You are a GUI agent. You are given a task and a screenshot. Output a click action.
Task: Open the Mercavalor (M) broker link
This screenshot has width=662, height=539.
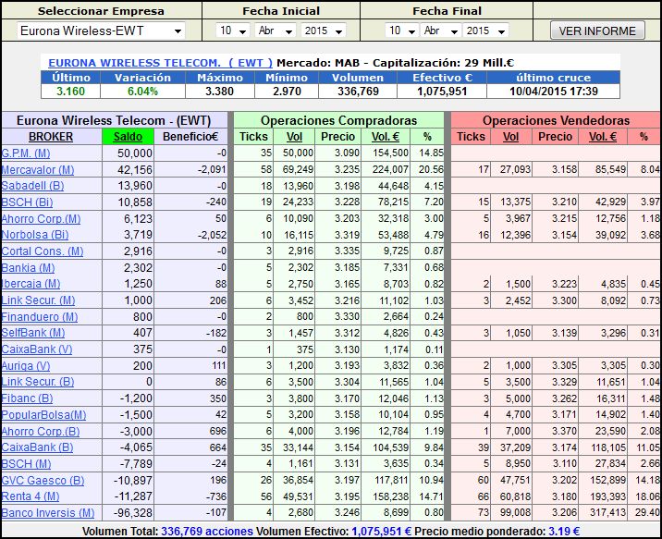pos(38,170)
